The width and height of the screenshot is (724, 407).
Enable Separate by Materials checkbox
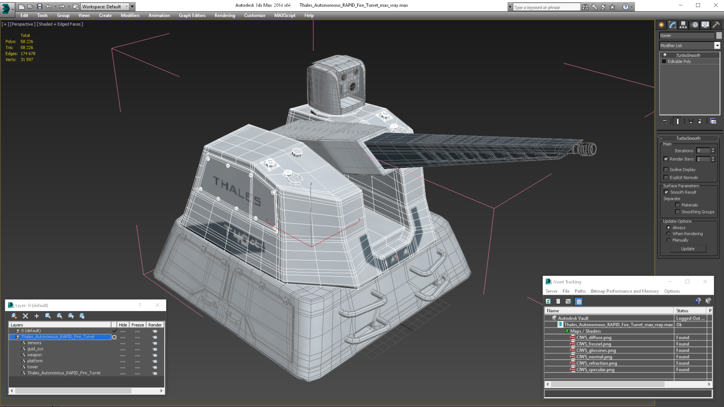pos(678,205)
